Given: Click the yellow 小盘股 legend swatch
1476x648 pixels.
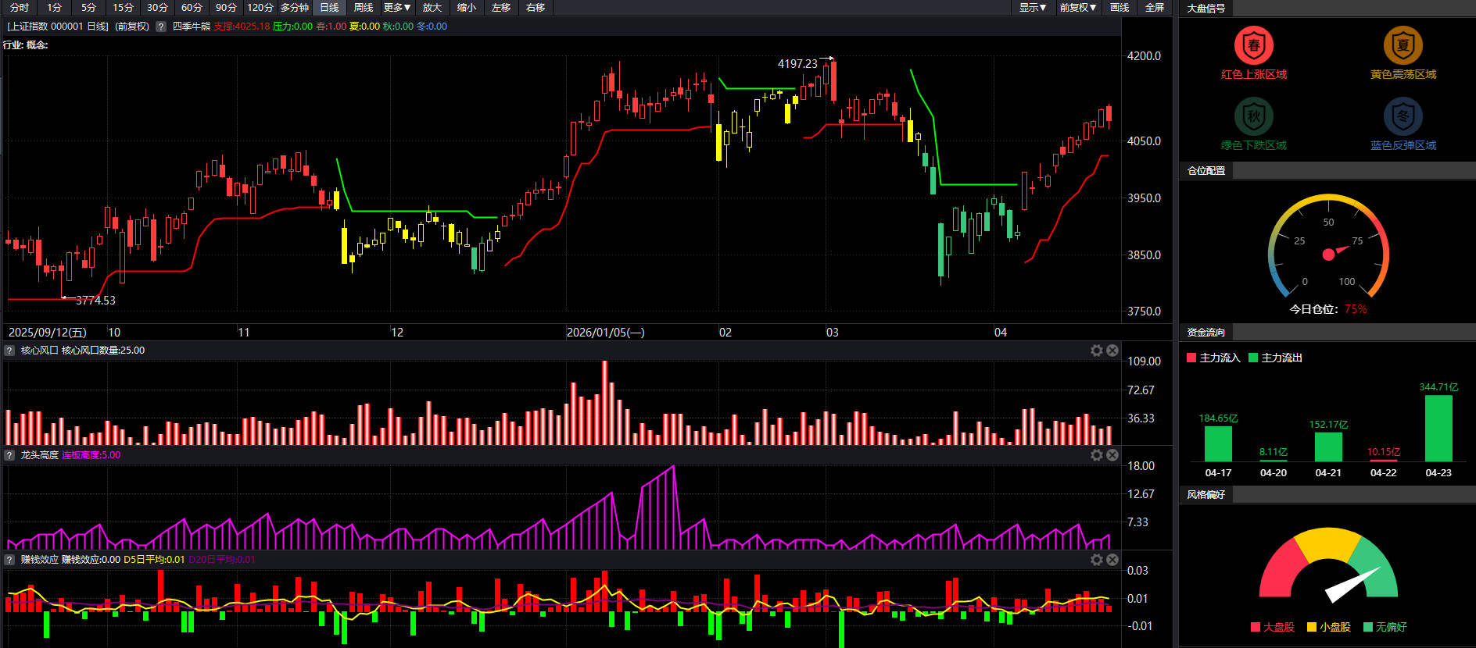Looking at the screenshot, I should click(x=1312, y=627).
